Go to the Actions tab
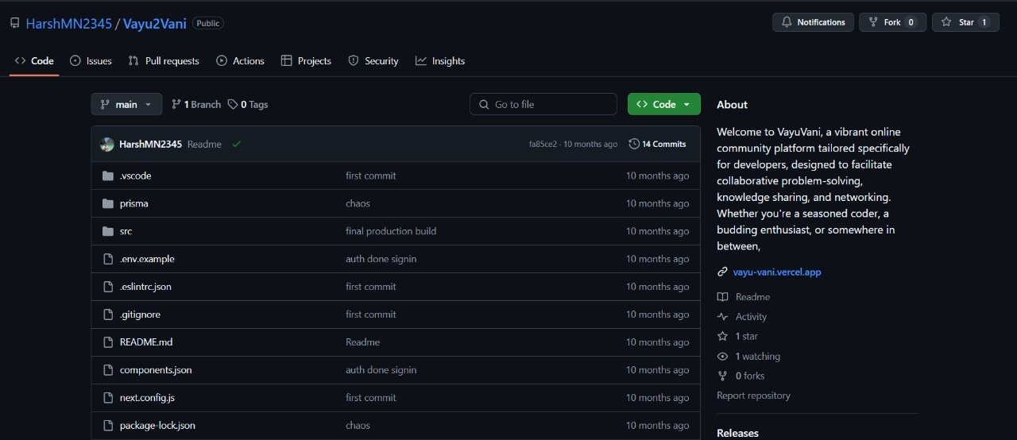Viewport: 1017px width, 440px height. (240, 61)
